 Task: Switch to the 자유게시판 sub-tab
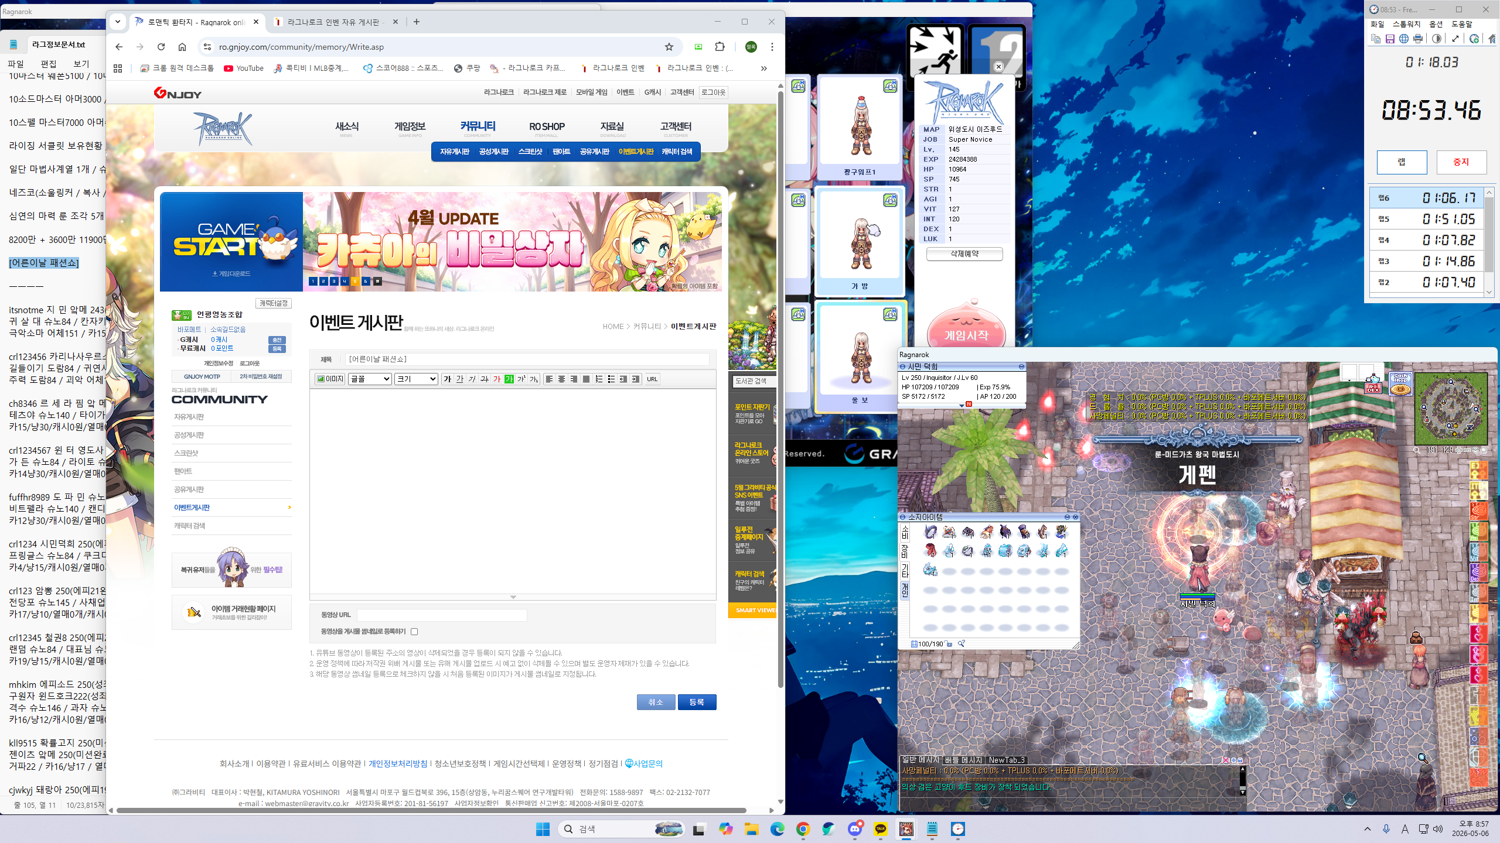pyautogui.click(x=455, y=152)
